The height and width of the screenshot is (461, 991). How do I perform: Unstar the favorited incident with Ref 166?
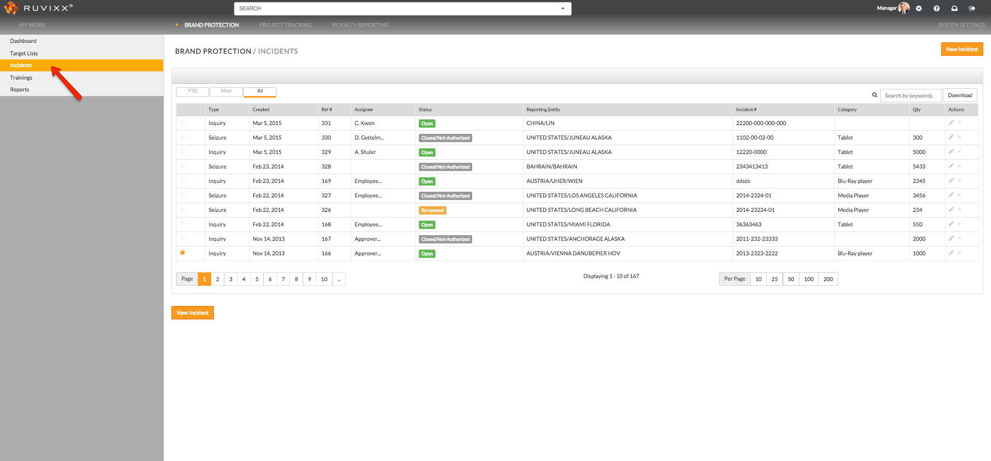click(183, 253)
